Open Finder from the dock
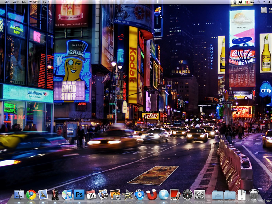272x204 pixels. [x=19, y=194]
